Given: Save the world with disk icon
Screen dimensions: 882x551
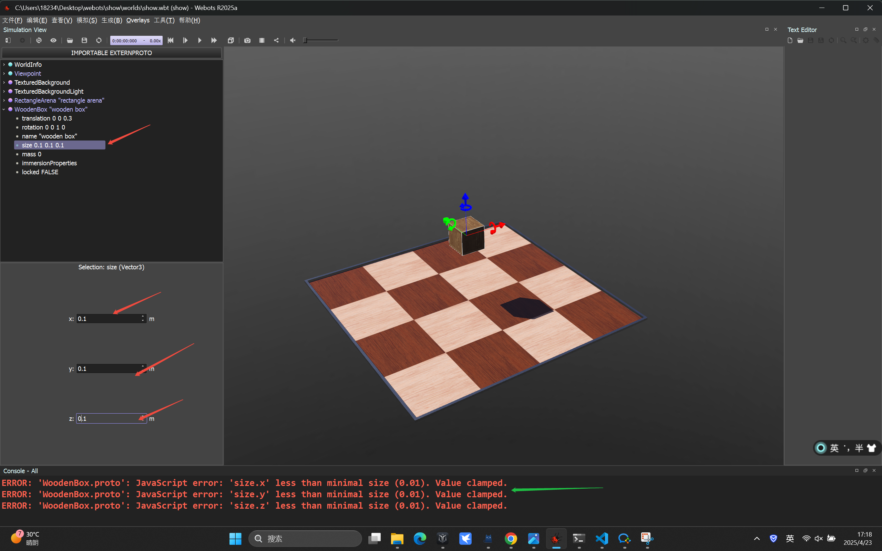Looking at the screenshot, I should point(84,40).
